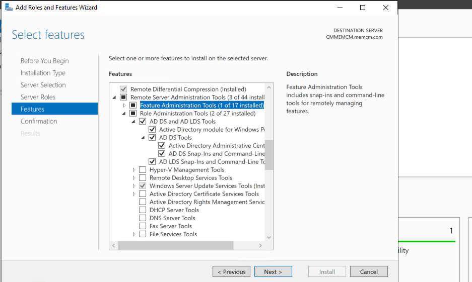Uncheck Active Directory Administrative Center checkbox

(x=162, y=146)
